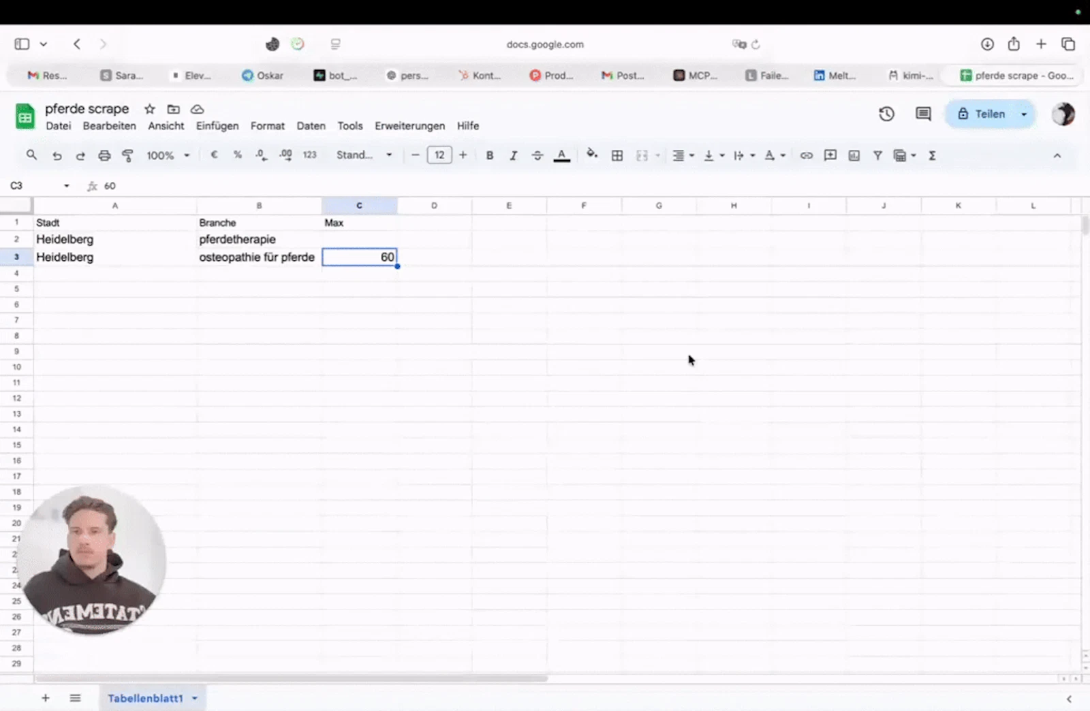Toggle bold formatting

pos(489,155)
